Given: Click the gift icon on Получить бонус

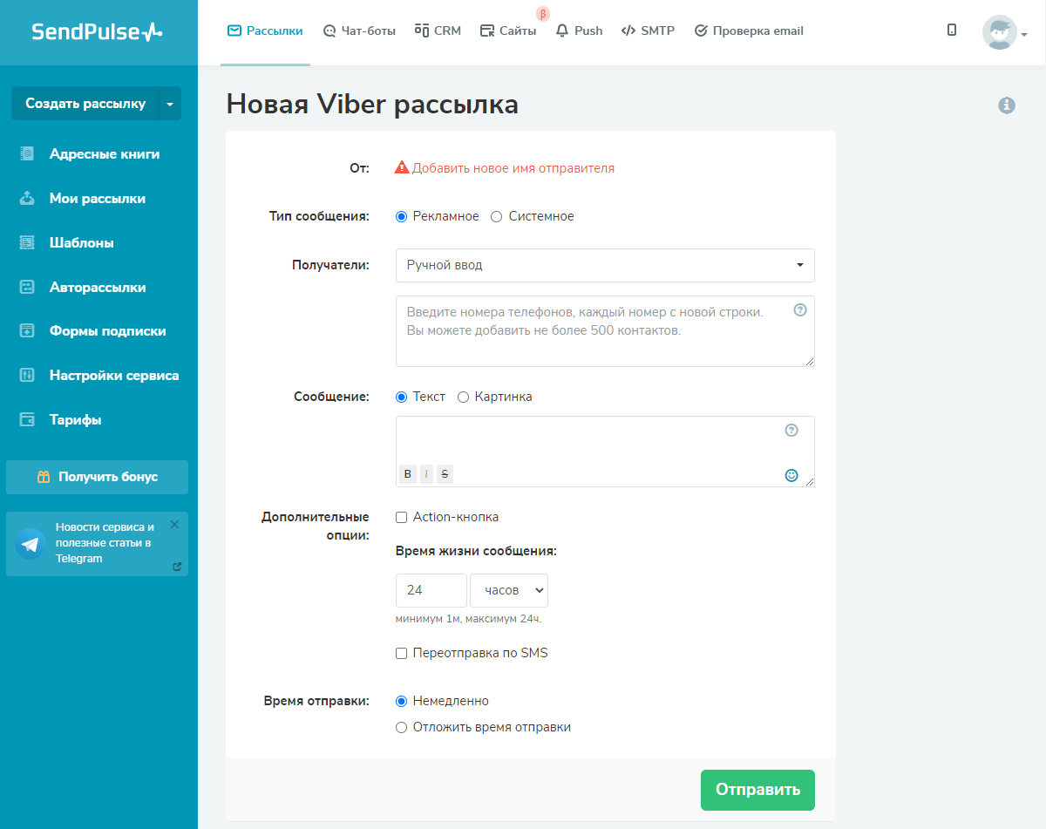Looking at the screenshot, I should point(44,477).
